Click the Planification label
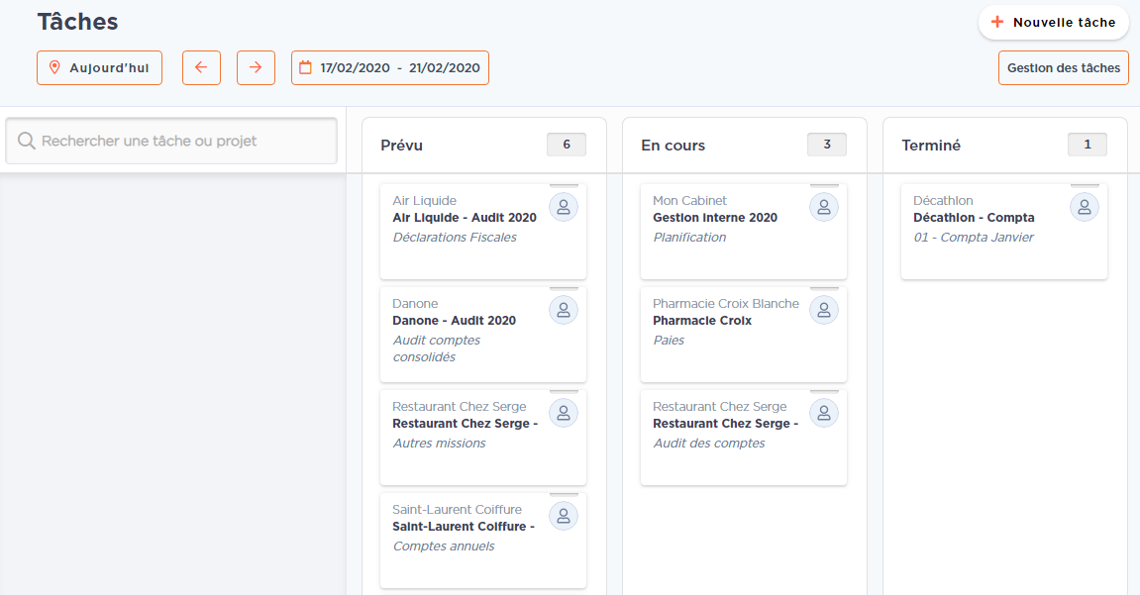The height and width of the screenshot is (595, 1140). pos(689,237)
